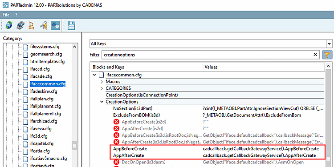Click the green refresh globe toolbar icon
This screenshot has width=334, height=167.
point(9,25)
